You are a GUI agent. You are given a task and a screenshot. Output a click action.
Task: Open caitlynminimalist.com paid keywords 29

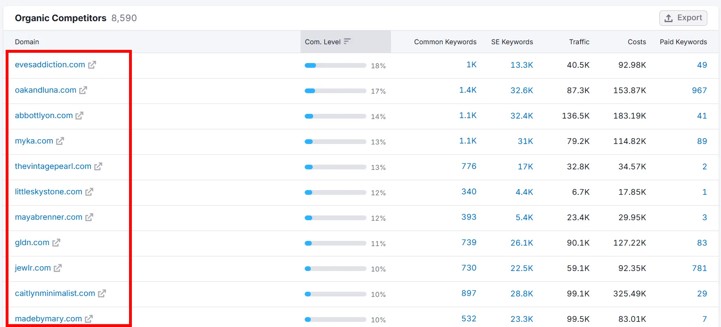[x=702, y=293]
